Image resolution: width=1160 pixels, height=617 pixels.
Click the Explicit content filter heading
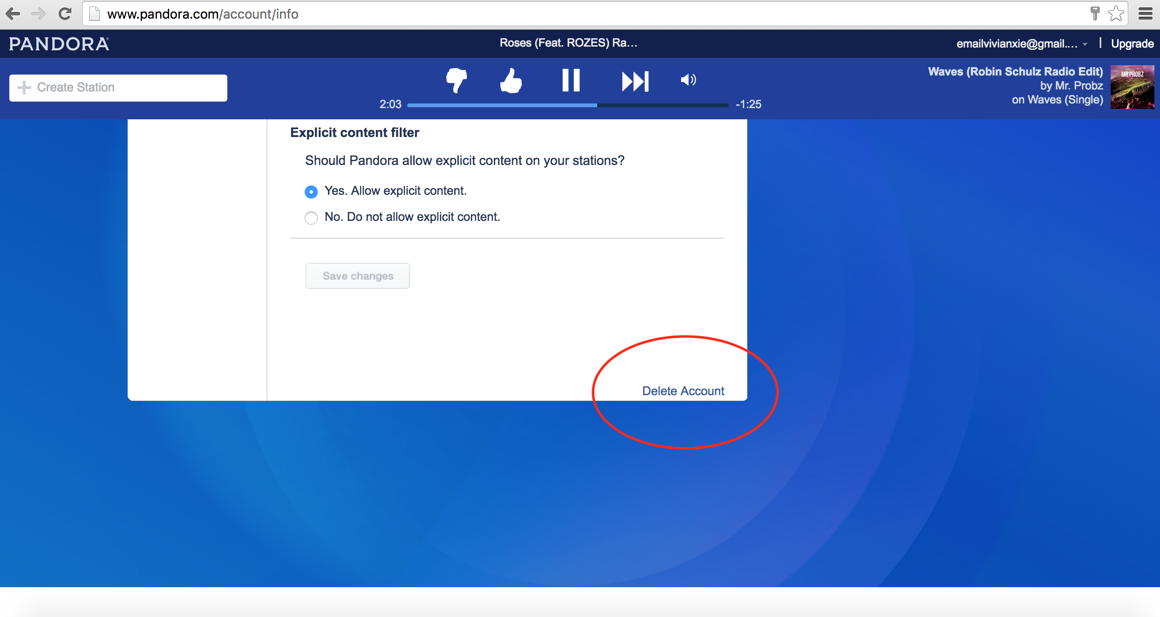[355, 133]
